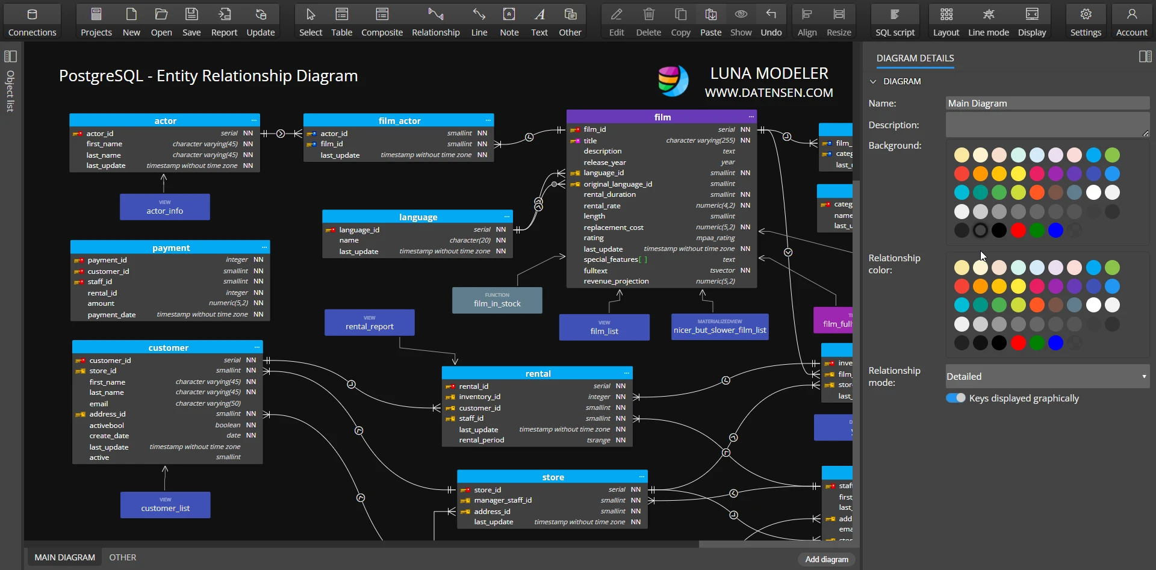Collapse the DIAGRAM section

coord(873,81)
